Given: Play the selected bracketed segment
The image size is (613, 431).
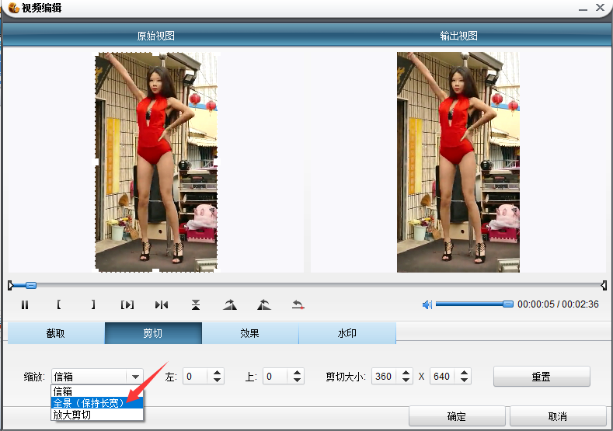Looking at the screenshot, I should [127, 304].
